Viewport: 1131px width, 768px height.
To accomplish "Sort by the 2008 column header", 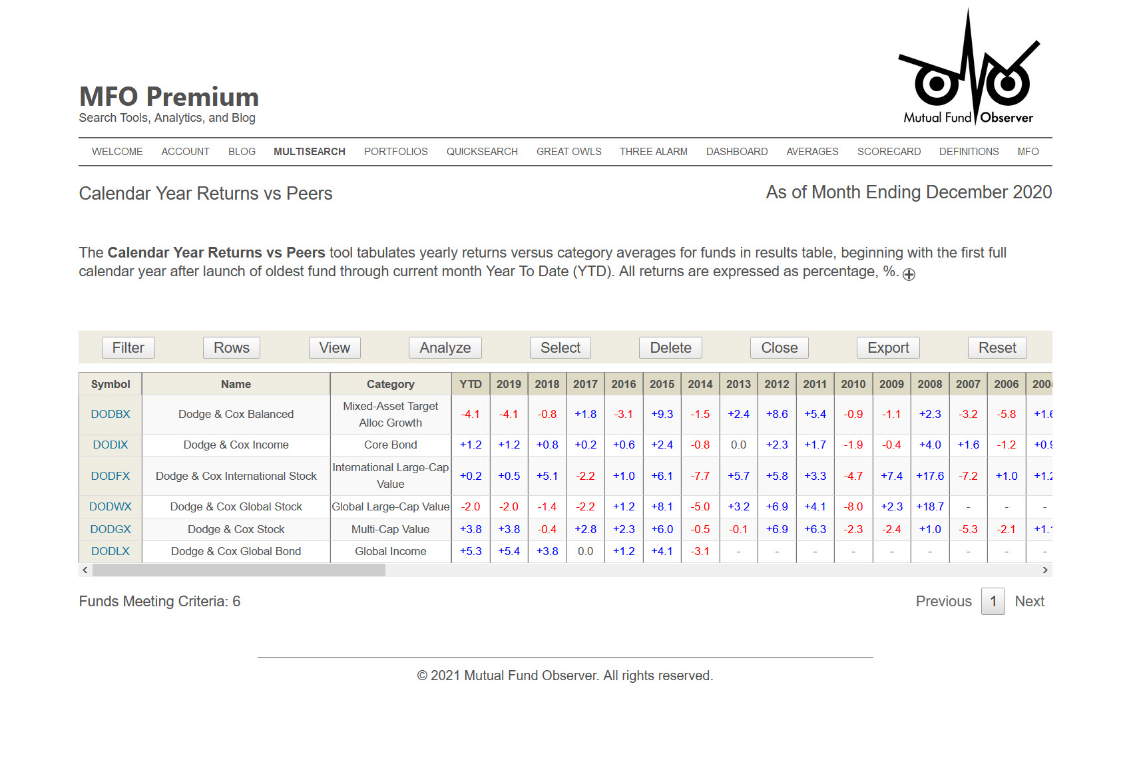I will (x=930, y=384).
